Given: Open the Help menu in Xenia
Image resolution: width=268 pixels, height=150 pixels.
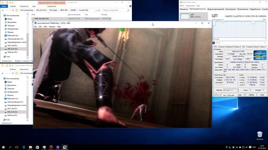Looking at the screenshot, I should 59,27.
